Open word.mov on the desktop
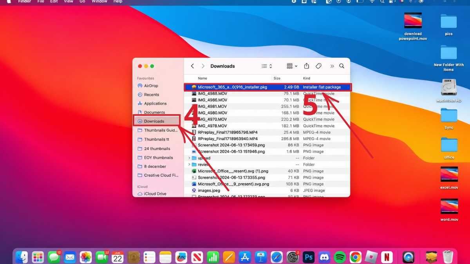This screenshot has width=470, height=264. click(x=449, y=210)
